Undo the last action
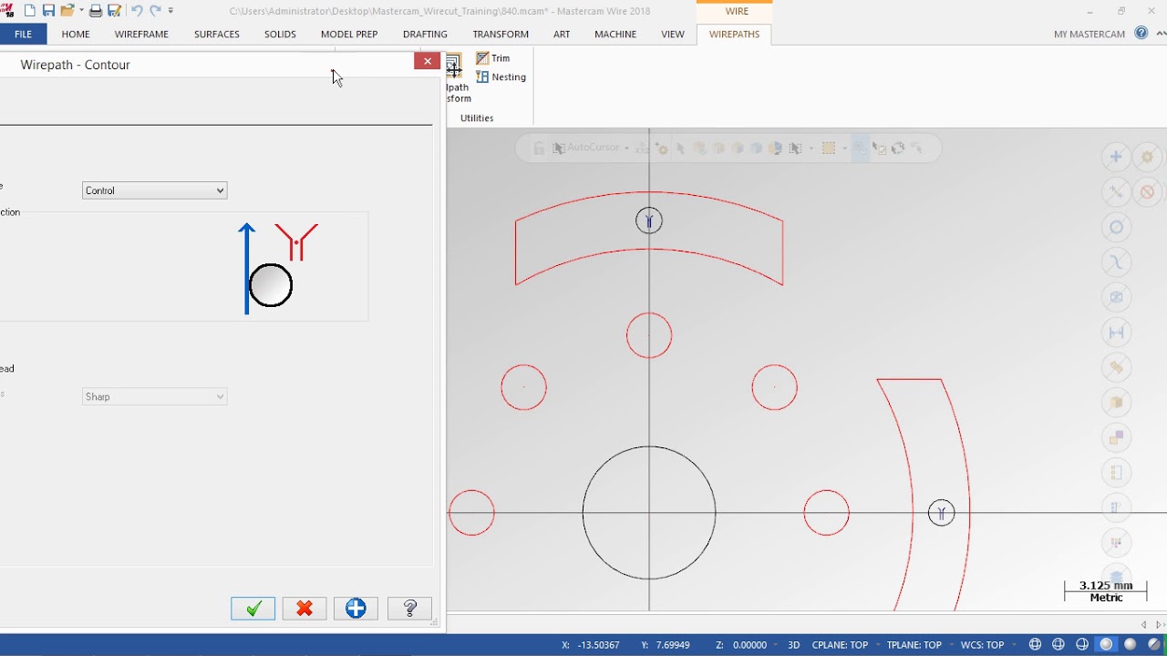Image resolution: width=1167 pixels, height=656 pixels. [137, 11]
